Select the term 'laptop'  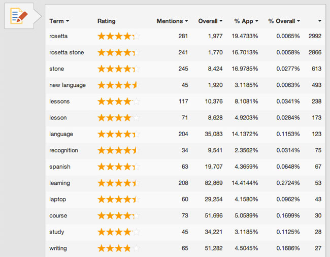point(57,199)
